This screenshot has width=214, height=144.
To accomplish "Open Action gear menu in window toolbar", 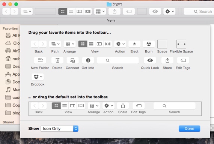I will 169,11.
